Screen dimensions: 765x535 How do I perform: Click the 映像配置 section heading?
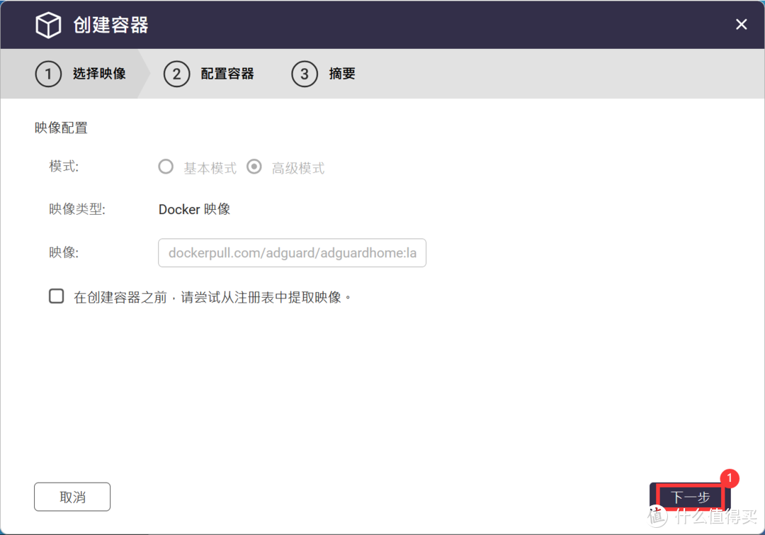(x=62, y=128)
